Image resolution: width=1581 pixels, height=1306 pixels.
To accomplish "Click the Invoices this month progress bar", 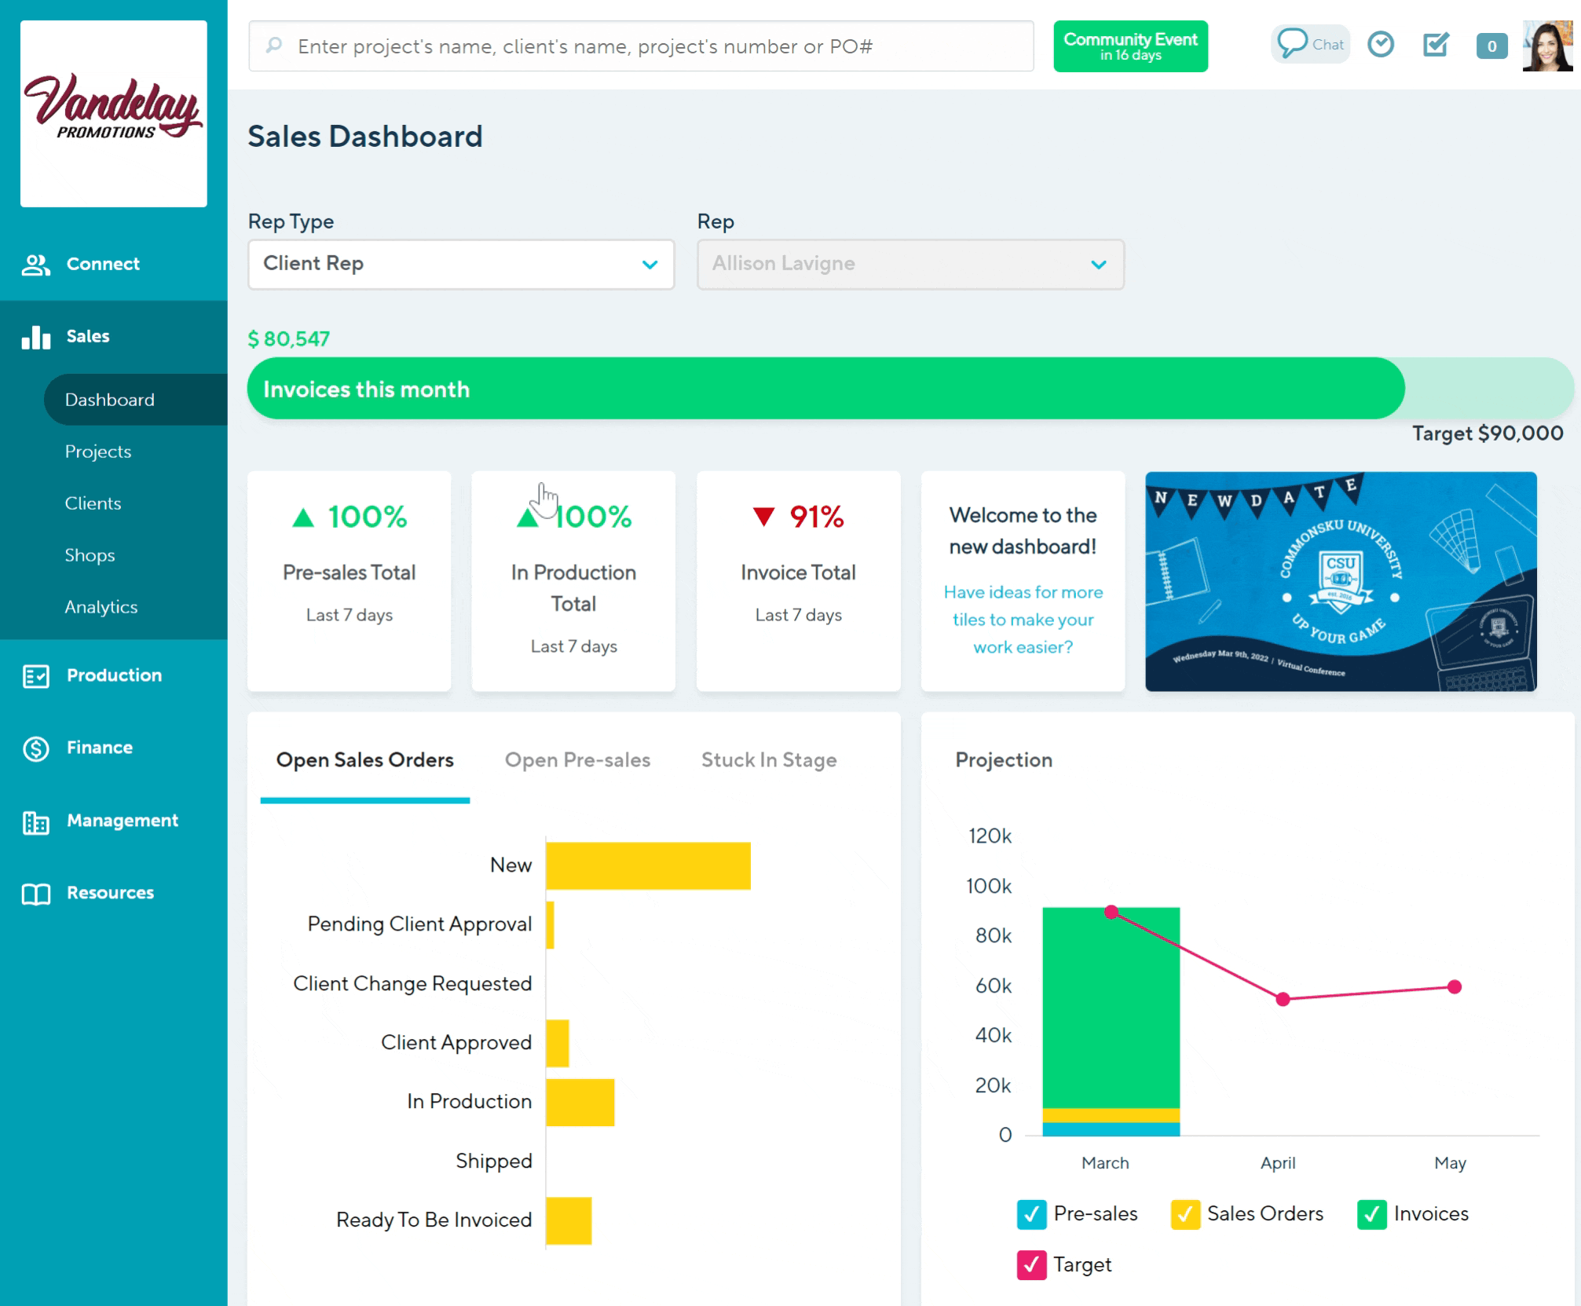I will tap(825, 389).
